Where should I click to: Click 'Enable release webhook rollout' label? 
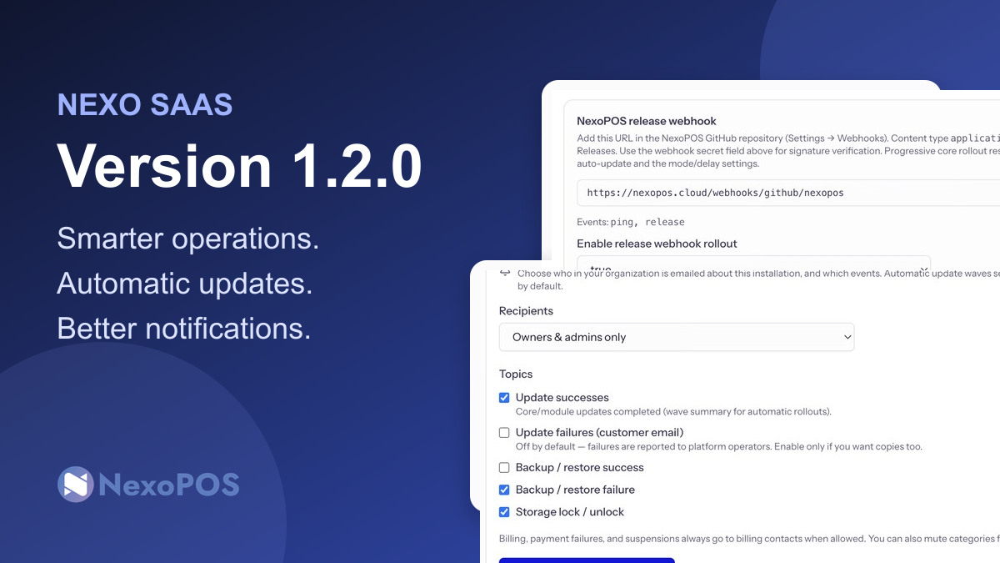click(x=657, y=244)
